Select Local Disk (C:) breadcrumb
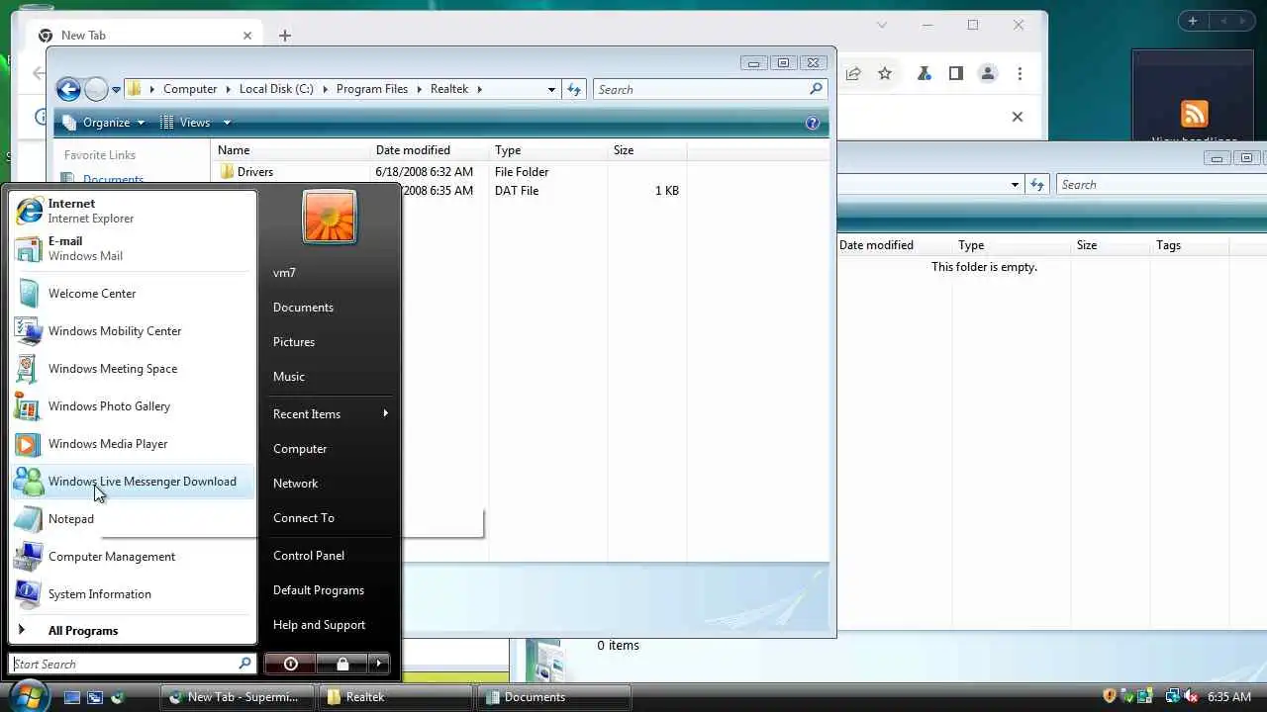Viewport: 1267px width, 712px height. [x=276, y=89]
